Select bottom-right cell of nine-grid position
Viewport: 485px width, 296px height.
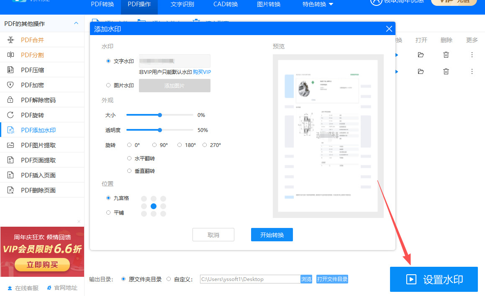pyautogui.click(x=163, y=214)
